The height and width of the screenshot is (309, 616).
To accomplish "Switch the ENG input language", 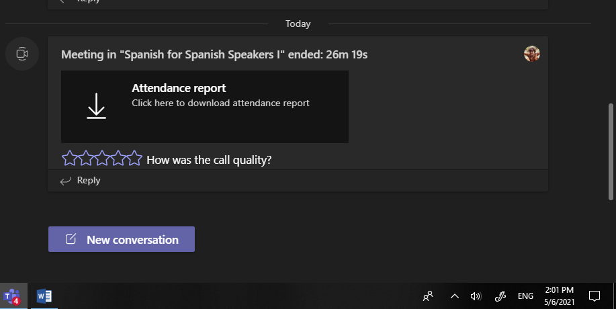I will click(x=525, y=296).
